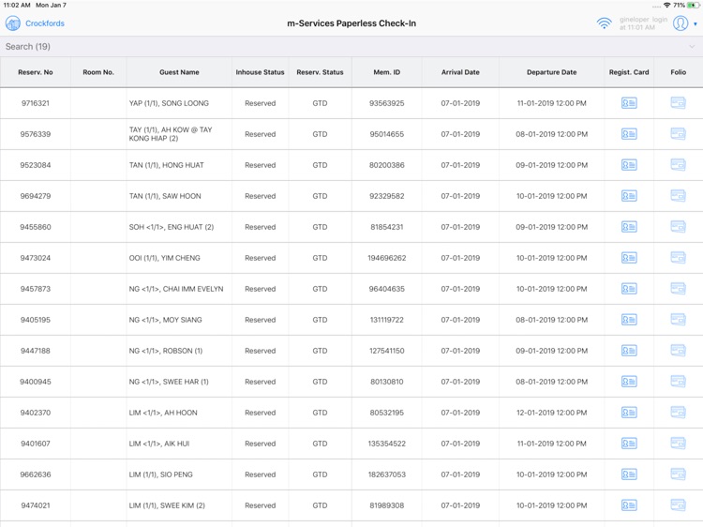Image resolution: width=703 pixels, height=527 pixels.
Task: Open Folio for LIM AH HOON
Action: (x=678, y=413)
